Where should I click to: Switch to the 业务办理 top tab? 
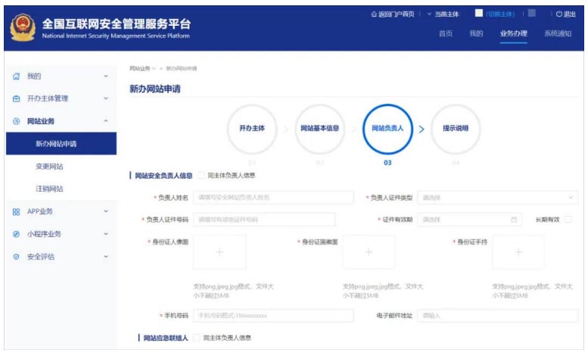point(513,33)
